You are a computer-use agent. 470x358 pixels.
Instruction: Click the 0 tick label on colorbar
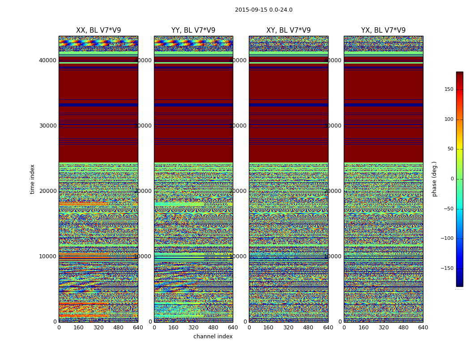tap(452, 179)
